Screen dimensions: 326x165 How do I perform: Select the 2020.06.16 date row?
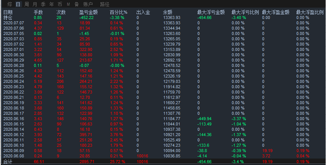(x=14, y=119)
